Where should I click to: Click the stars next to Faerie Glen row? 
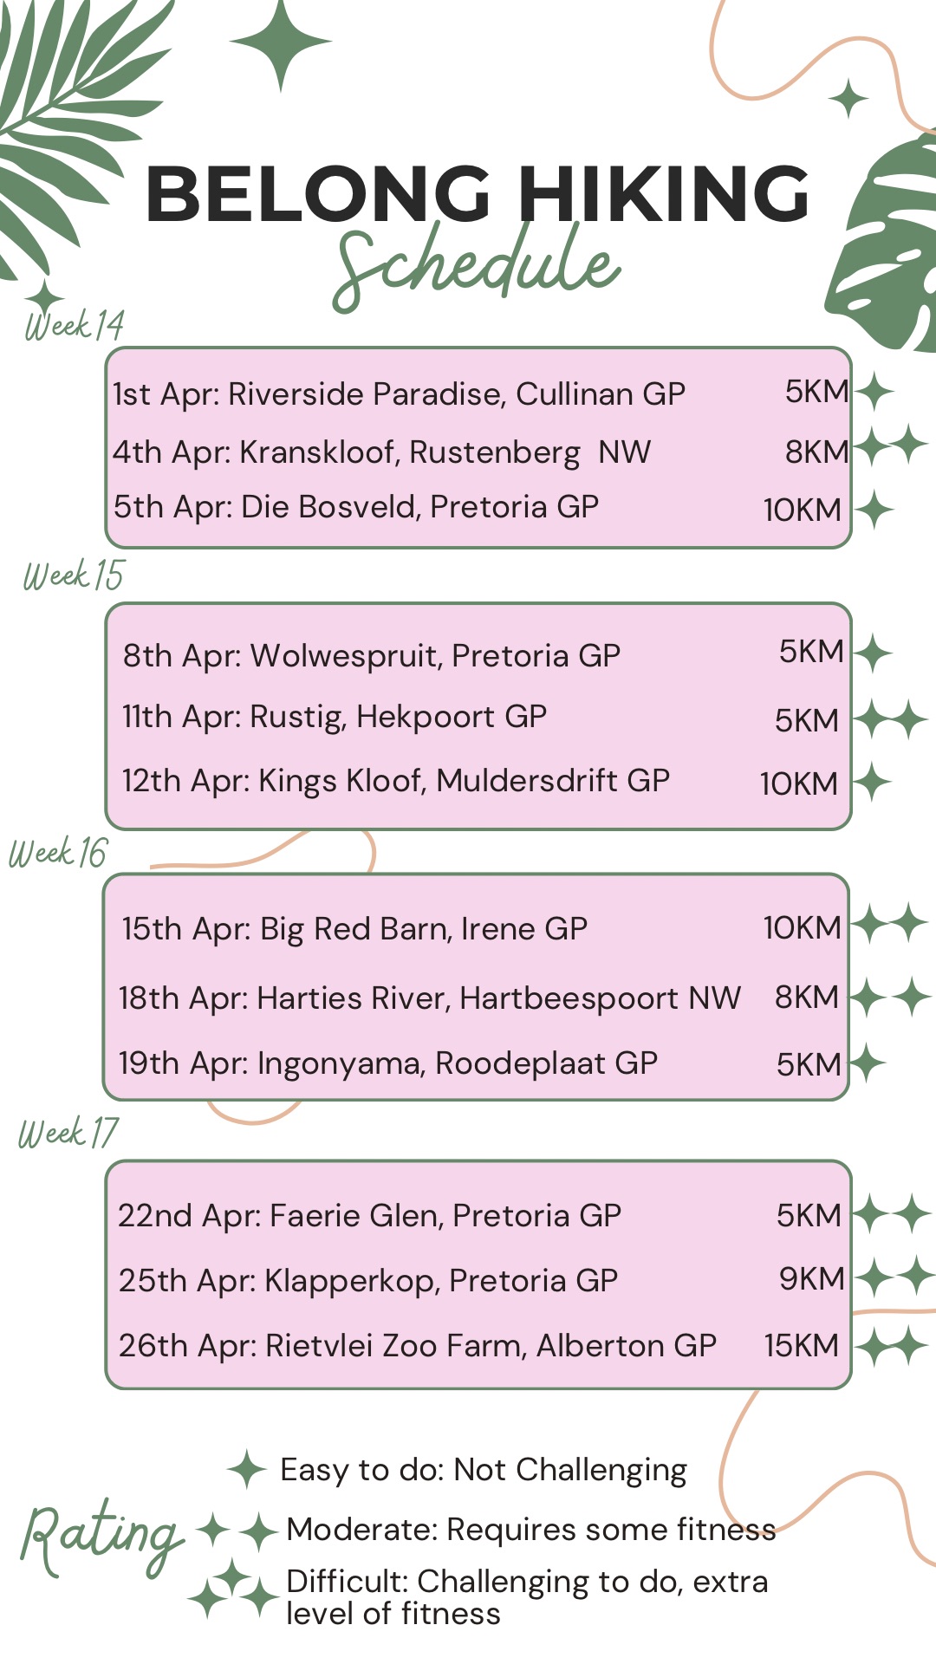[893, 1213]
